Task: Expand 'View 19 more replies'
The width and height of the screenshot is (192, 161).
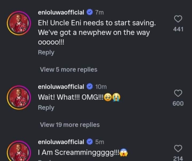Action: coord(70,125)
